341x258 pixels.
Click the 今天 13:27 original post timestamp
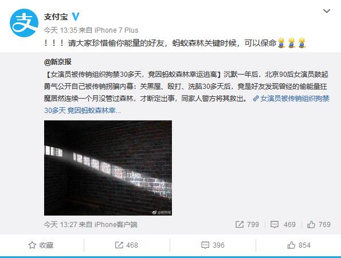pos(60,225)
